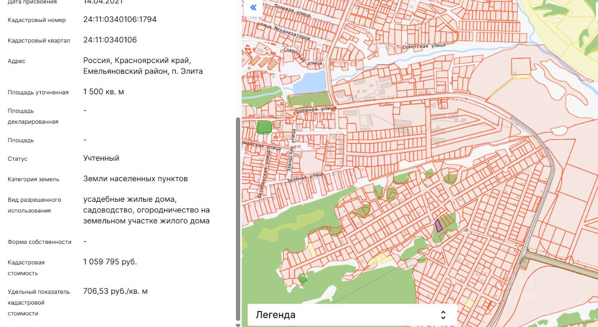Image resolution: width=598 pixels, height=327 pixels.
Task: Click the cadastral quarter value 24:11:0340106
Action: pyautogui.click(x=110, y=40)
